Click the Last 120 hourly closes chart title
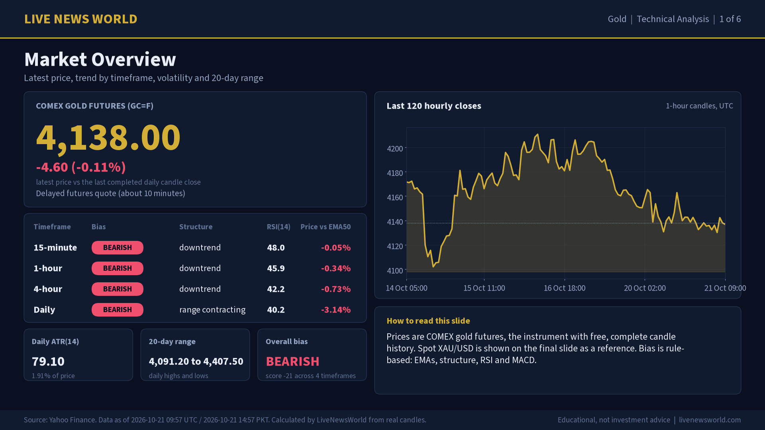765x430 pixels. (434, 106)
